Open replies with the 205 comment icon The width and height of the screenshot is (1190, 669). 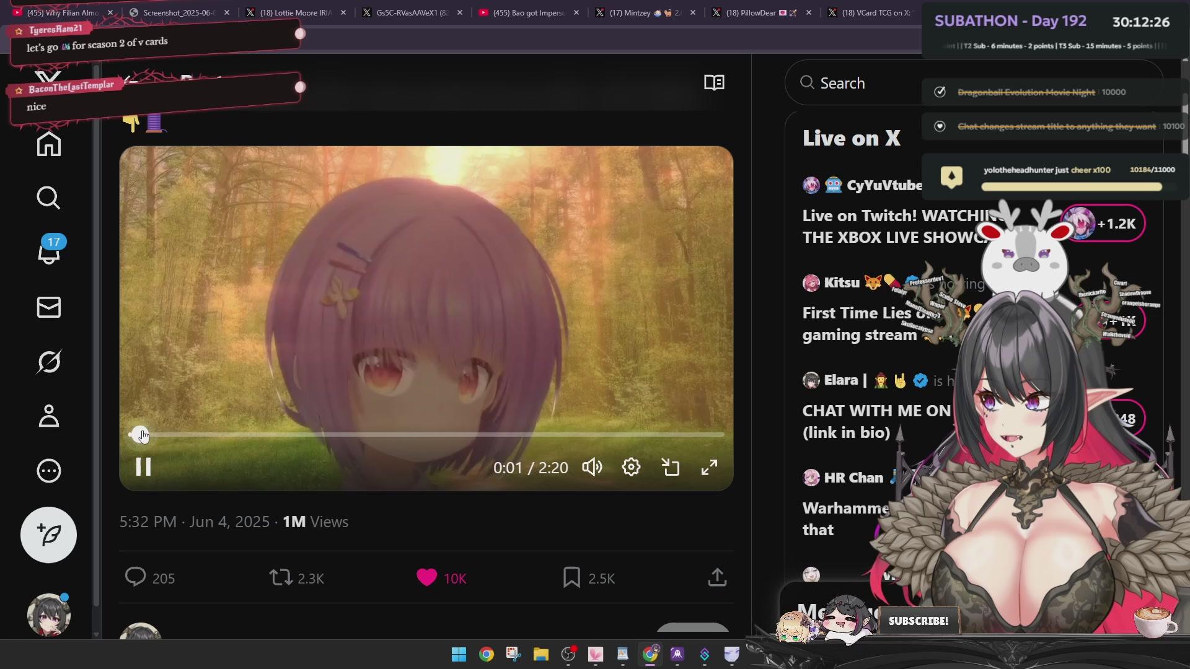[x=149, y=577]
